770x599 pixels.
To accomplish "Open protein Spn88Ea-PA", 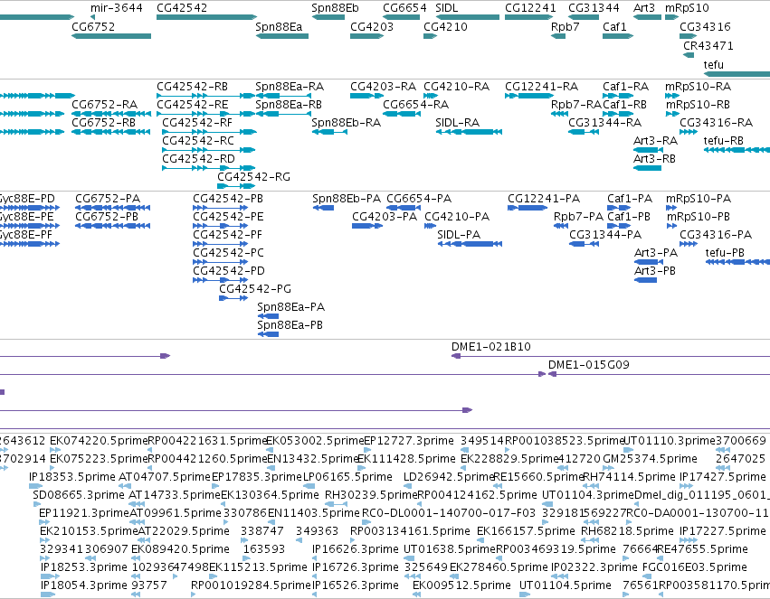I will [x=268, y=316].
